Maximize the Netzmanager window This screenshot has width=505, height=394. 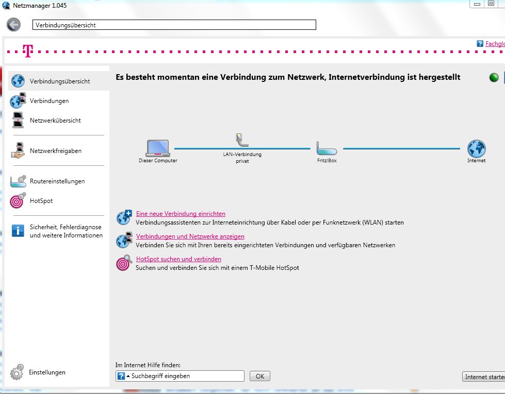pos(491,4)
